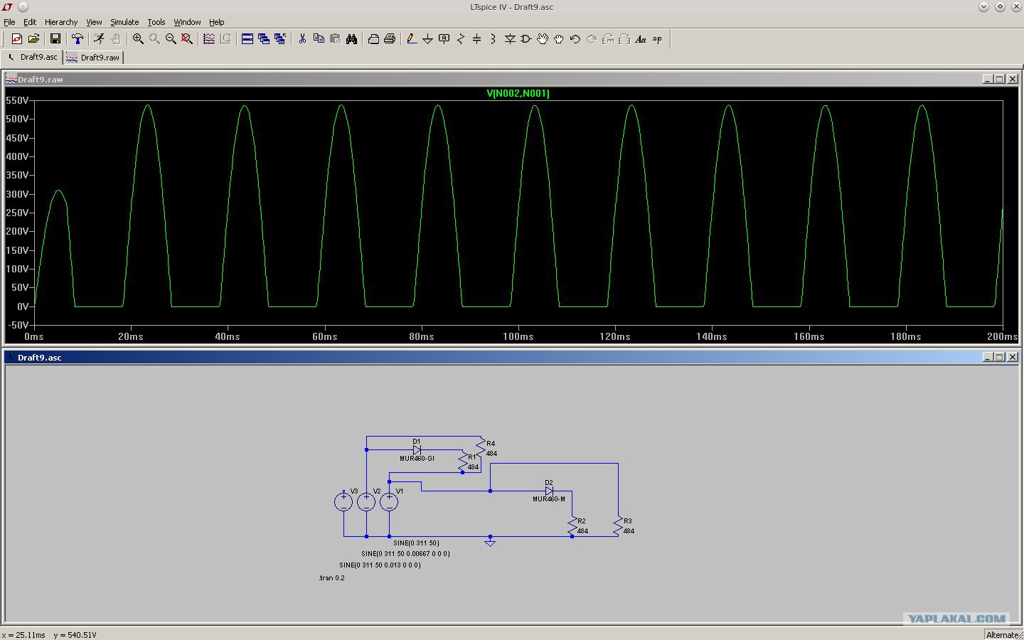Screen dimensions: 1024x640
Task: Switch to the Draft9.raw tab
Action: click(93, 58)
